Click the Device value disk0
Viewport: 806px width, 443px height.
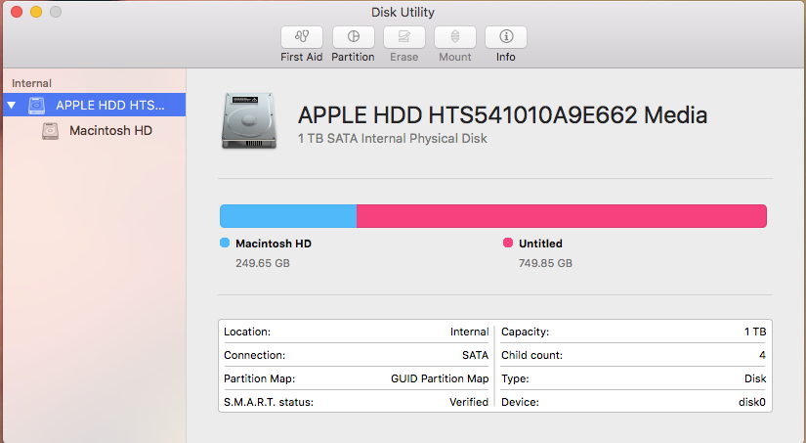[x=752, y=402]
